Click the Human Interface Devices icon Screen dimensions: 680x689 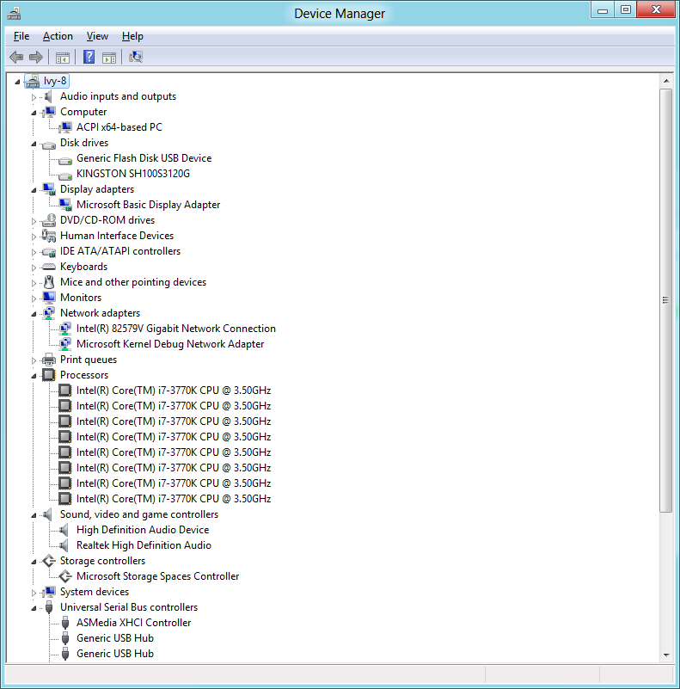pos(49,236)
